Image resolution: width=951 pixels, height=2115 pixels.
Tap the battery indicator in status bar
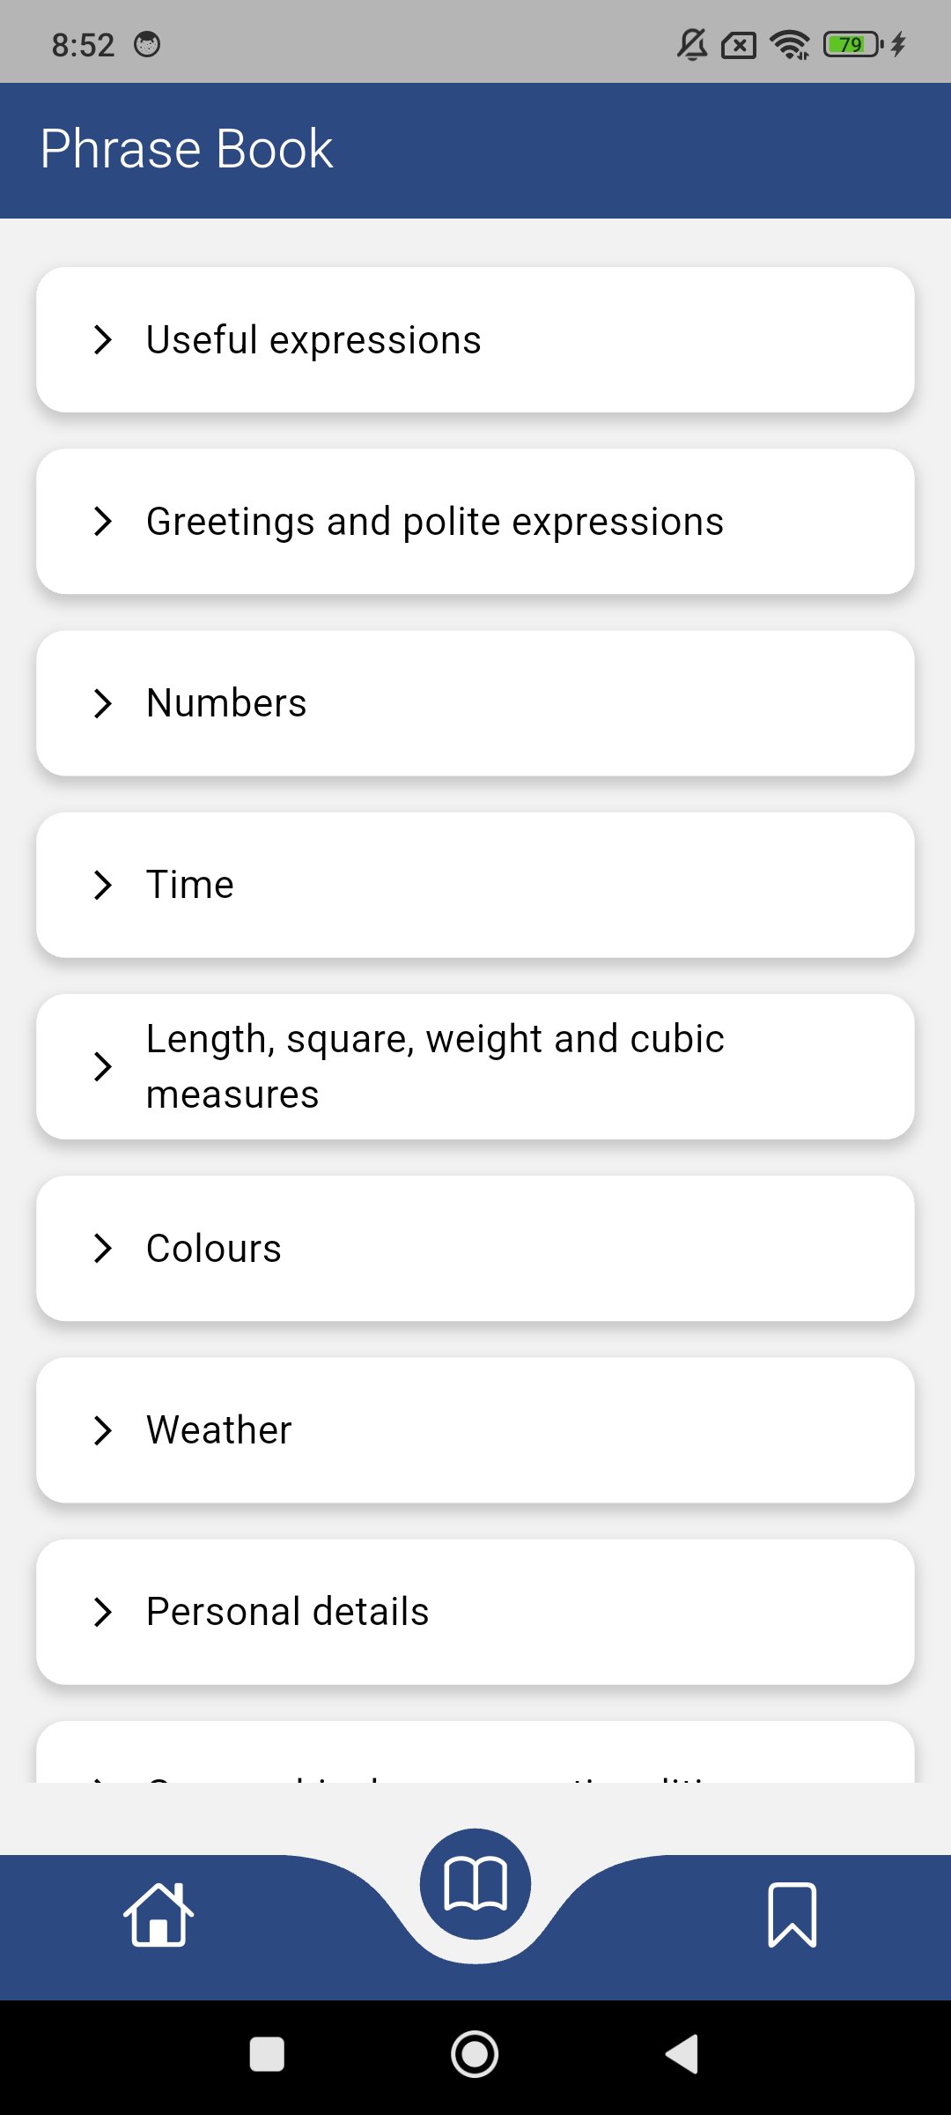tap(851, 44)
